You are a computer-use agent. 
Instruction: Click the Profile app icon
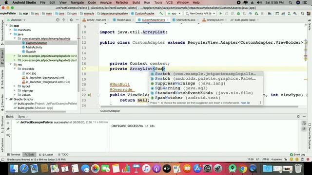coord(250,14)
